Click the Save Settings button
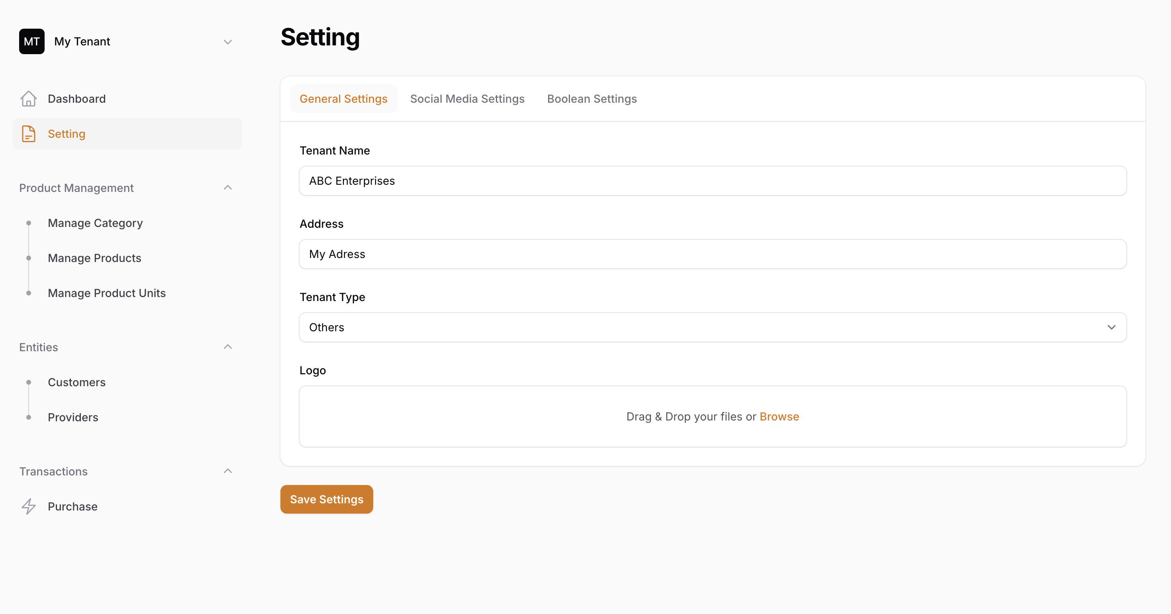The height and width of the screenshot is (614, 1171). (327, 499)
